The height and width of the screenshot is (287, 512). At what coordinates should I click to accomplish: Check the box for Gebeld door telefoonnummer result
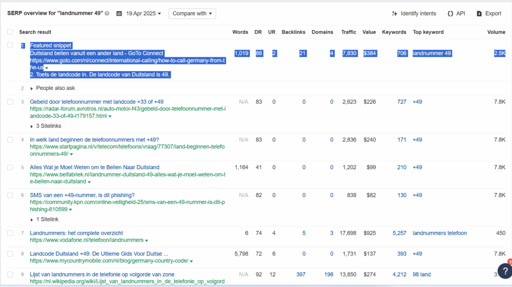[10, 102]
